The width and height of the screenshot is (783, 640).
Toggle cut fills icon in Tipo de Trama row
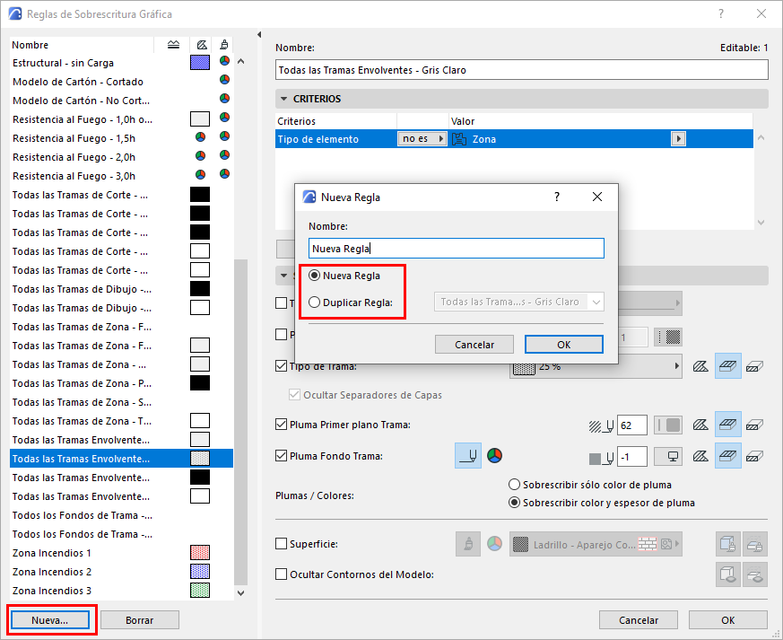click(700, 367)
